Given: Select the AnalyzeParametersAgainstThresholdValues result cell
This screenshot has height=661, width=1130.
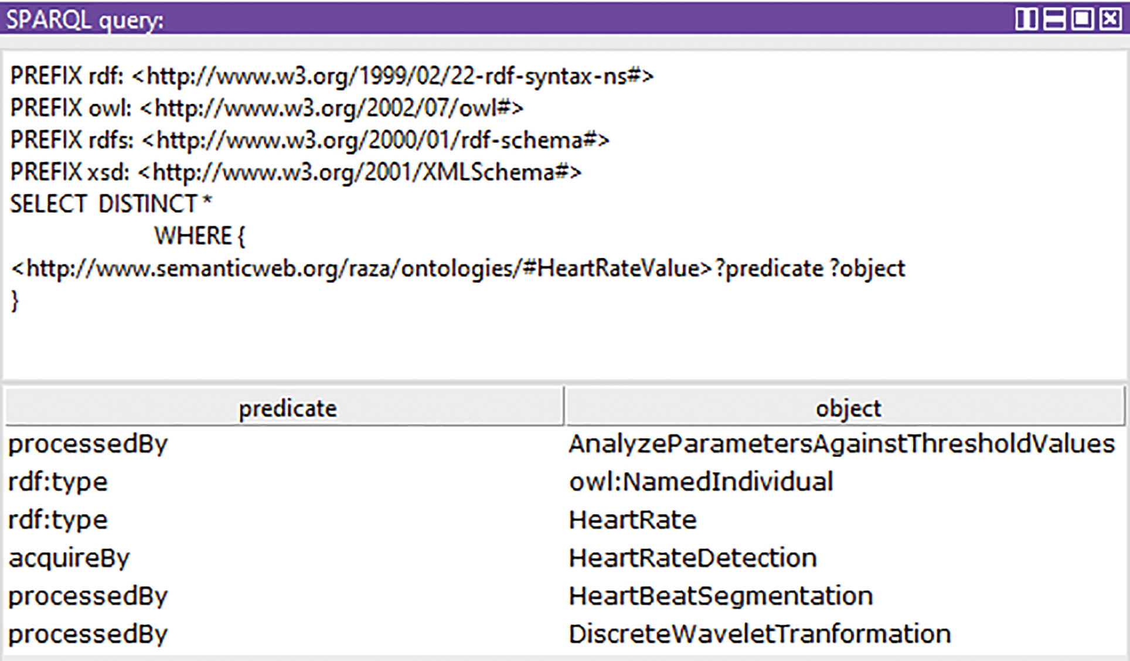Looking at the screenshot, I should pos(841,444).
